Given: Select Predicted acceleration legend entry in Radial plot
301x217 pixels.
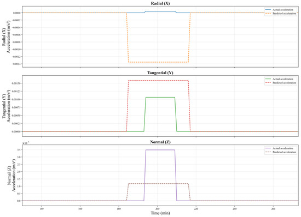Looking at the screenshot, I should (x=281, y=14).
